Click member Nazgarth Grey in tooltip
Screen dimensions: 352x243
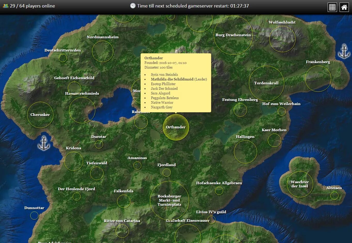[x=162, y=107]
